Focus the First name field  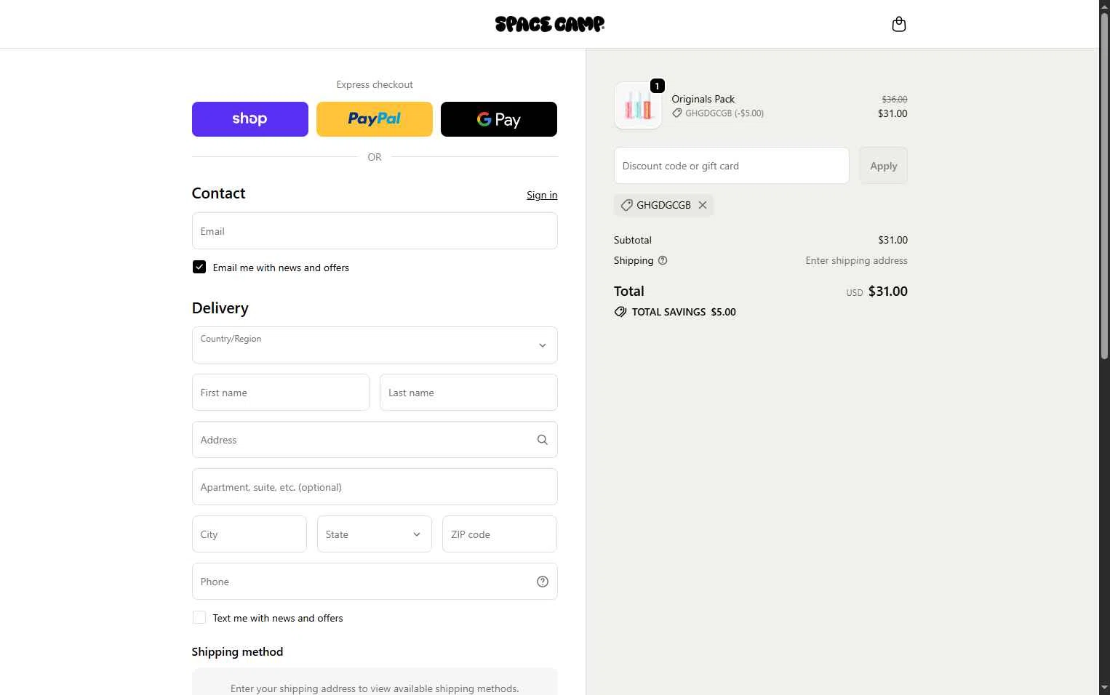click(281, 393)
